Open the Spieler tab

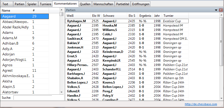coord(32,4)
